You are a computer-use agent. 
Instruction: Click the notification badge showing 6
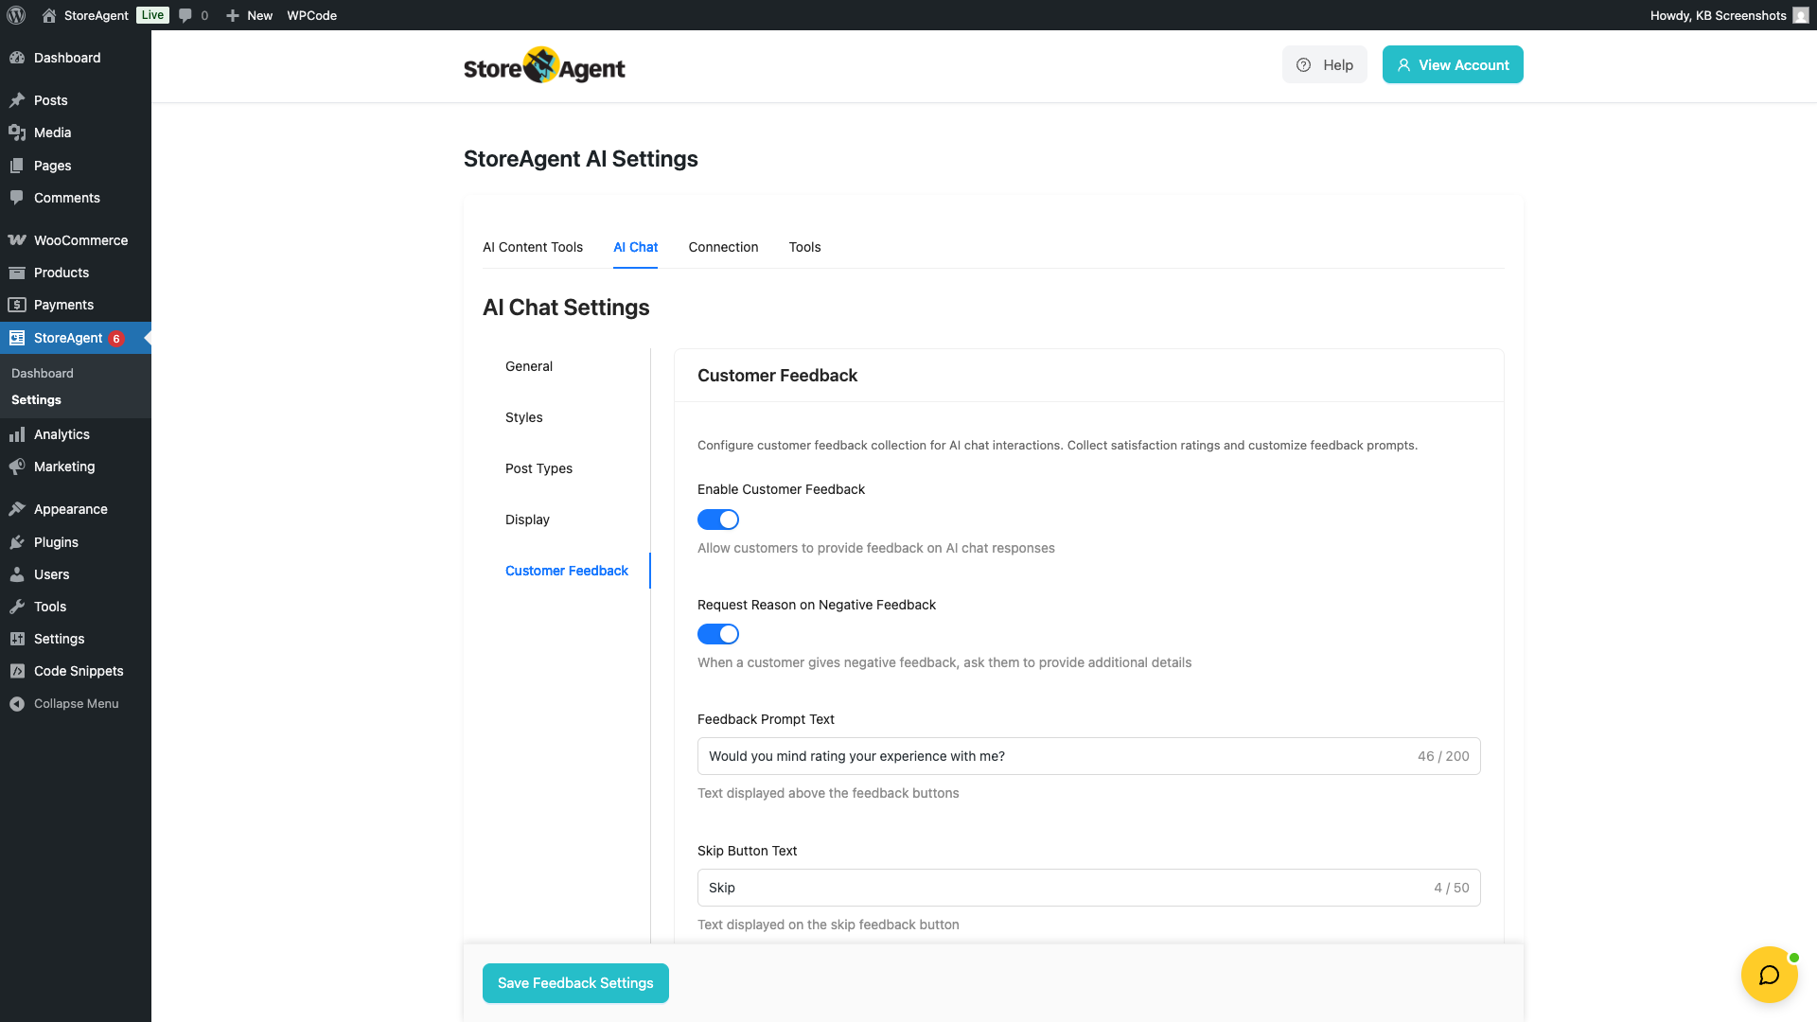(116, 339)
